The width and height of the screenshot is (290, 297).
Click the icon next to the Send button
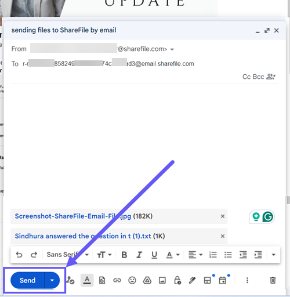point(70,280)
